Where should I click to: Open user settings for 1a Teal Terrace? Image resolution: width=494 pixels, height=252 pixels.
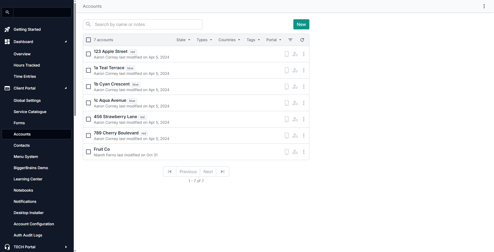[x=295, y=70]
